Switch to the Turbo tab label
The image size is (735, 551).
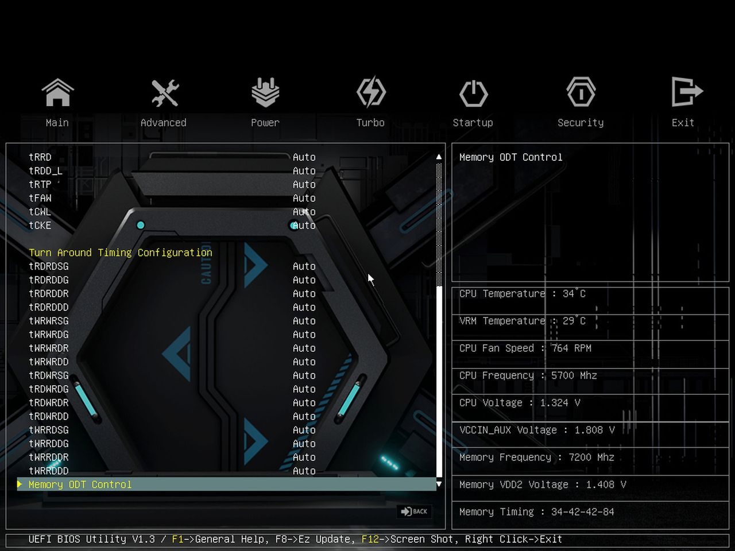pyautogui.click(x=370, y=123)
